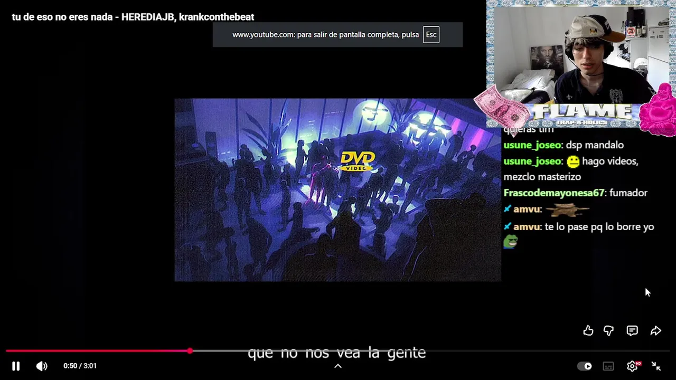
Task: Share the video via arrow icon
Action: (x=656, y=330)
